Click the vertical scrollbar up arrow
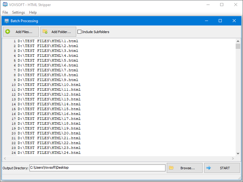243x182 pixels. click(x=238, y=41)
